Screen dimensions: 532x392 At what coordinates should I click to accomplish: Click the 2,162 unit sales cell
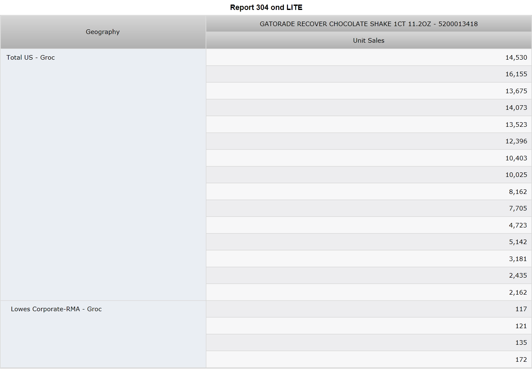click(x=369, y=292)
